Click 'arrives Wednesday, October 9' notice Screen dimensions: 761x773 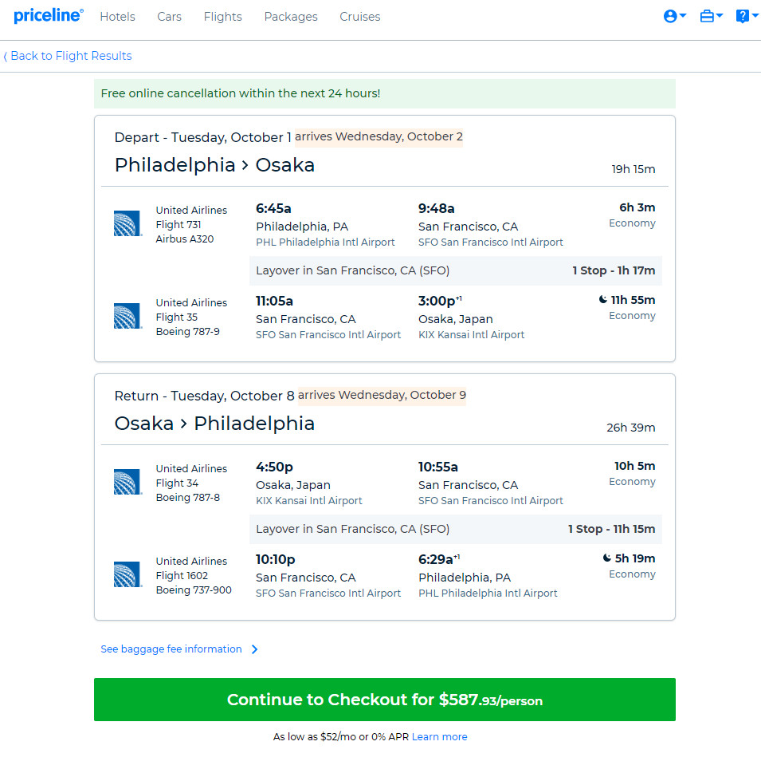(382, 395)
